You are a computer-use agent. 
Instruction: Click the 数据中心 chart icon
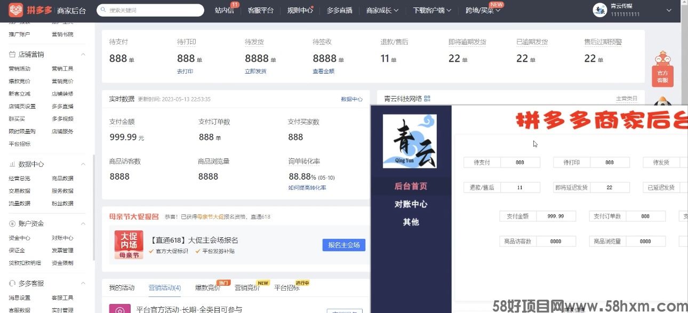[12, 164]
